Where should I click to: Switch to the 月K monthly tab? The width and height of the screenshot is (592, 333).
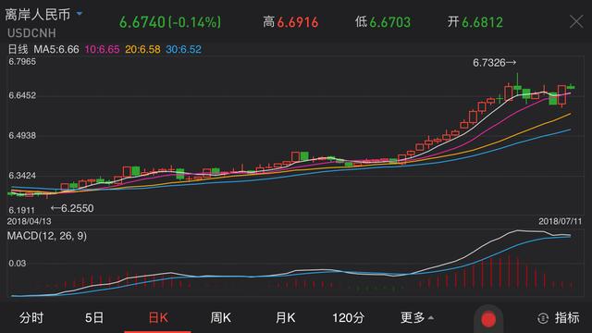tap(285, 317)
